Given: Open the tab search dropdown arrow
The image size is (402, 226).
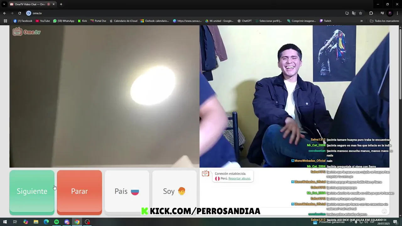Looking at the screenshot, I should (4, 4).
